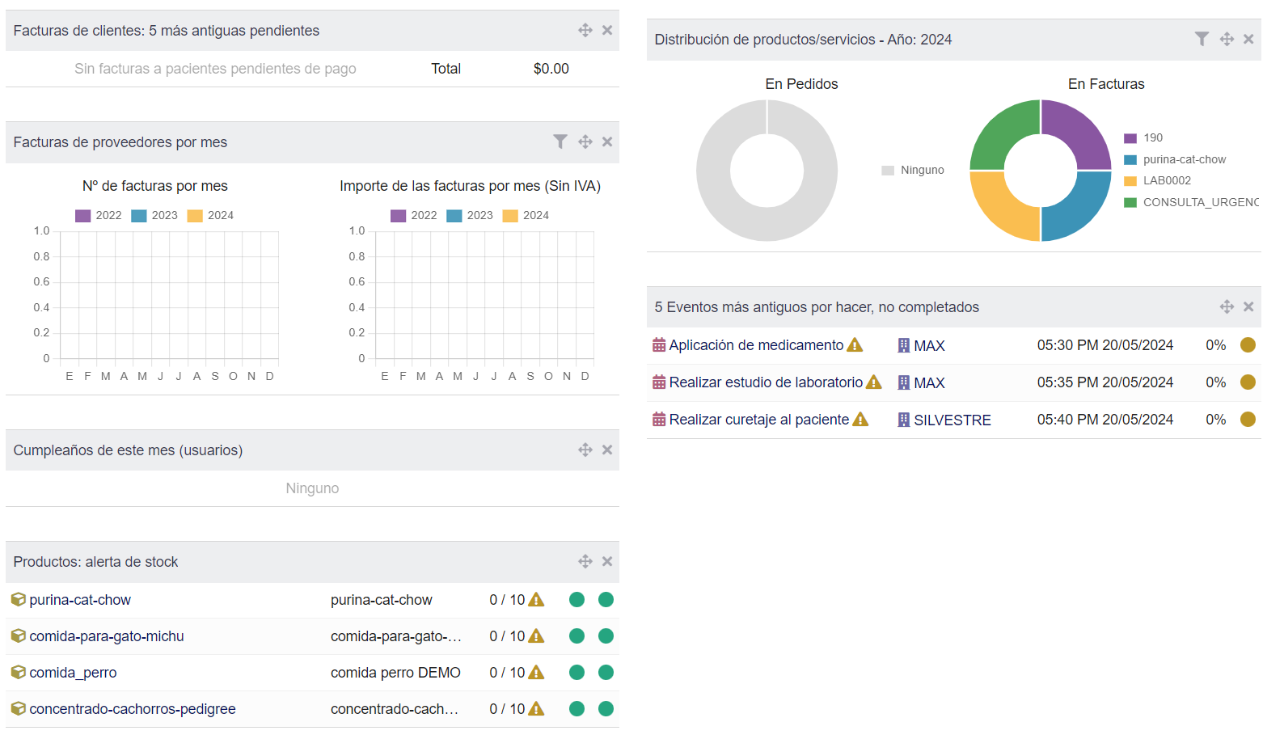The width and height of the screenshot is (1284, 739).
Task: Toggle Ninguno legend in En Pedidos chart
Action: click(x=913, y=170)
